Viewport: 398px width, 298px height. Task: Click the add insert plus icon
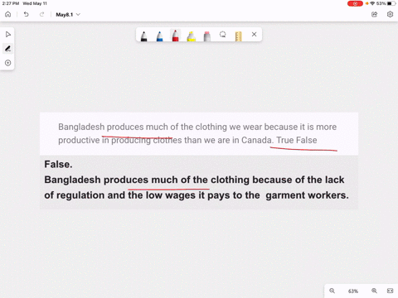(8, 63)
